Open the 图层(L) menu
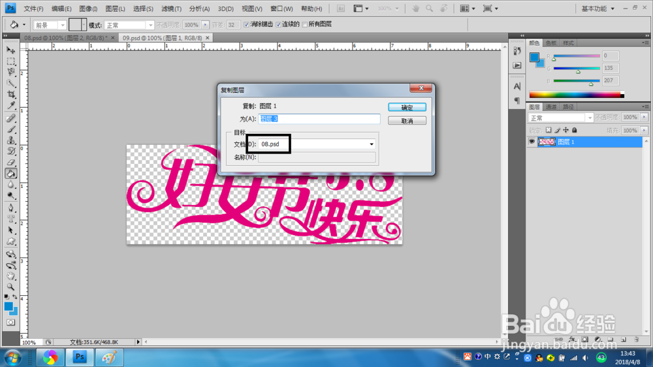The height and width of the screenshot is (367, 653). click(x=116, y=8)
